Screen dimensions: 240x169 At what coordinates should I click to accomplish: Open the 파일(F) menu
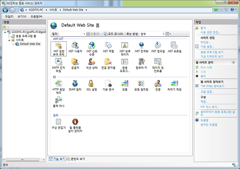coord(9,17)
